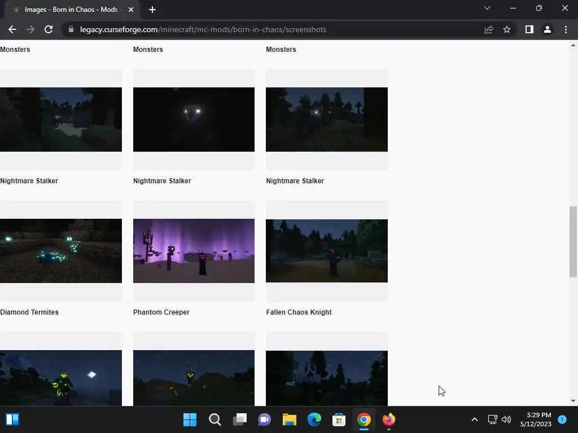Open the browser side panel
This screenshot has width=578, height=433.
[529, 29]
